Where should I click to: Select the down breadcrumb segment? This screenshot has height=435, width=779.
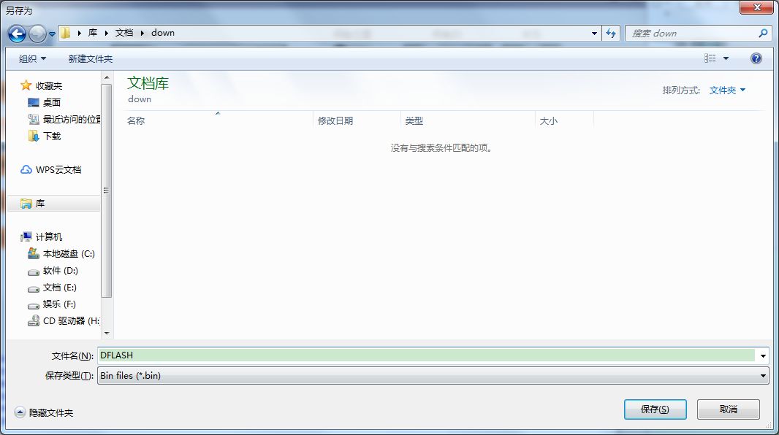point(163,33)
